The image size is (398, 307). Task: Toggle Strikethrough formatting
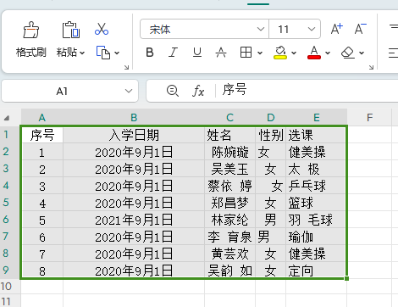coord(221,53)
